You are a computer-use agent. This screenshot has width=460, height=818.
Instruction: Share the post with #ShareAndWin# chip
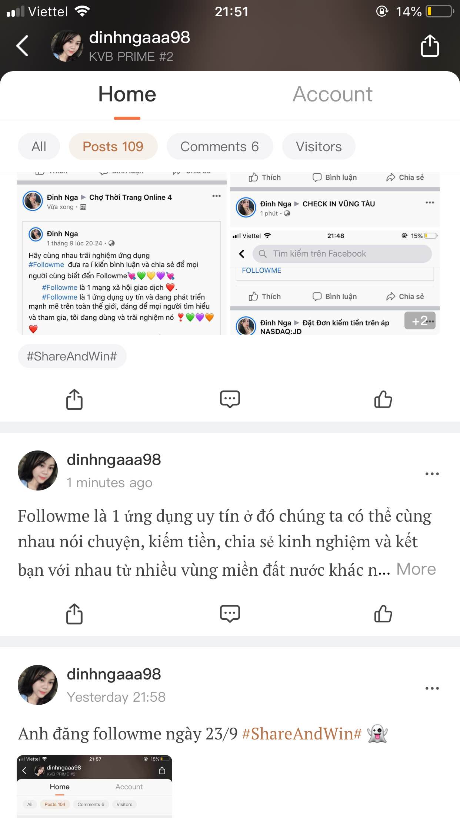tap(74, 399)
